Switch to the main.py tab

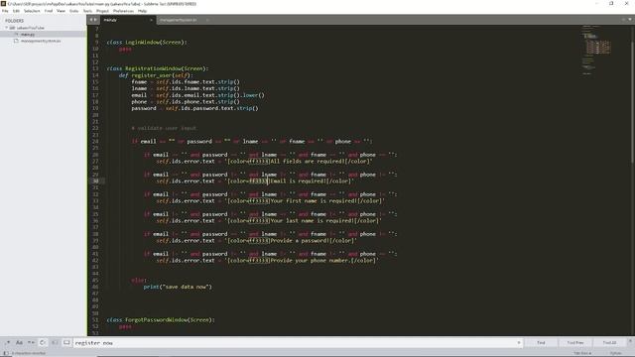[x=127, y=20]
